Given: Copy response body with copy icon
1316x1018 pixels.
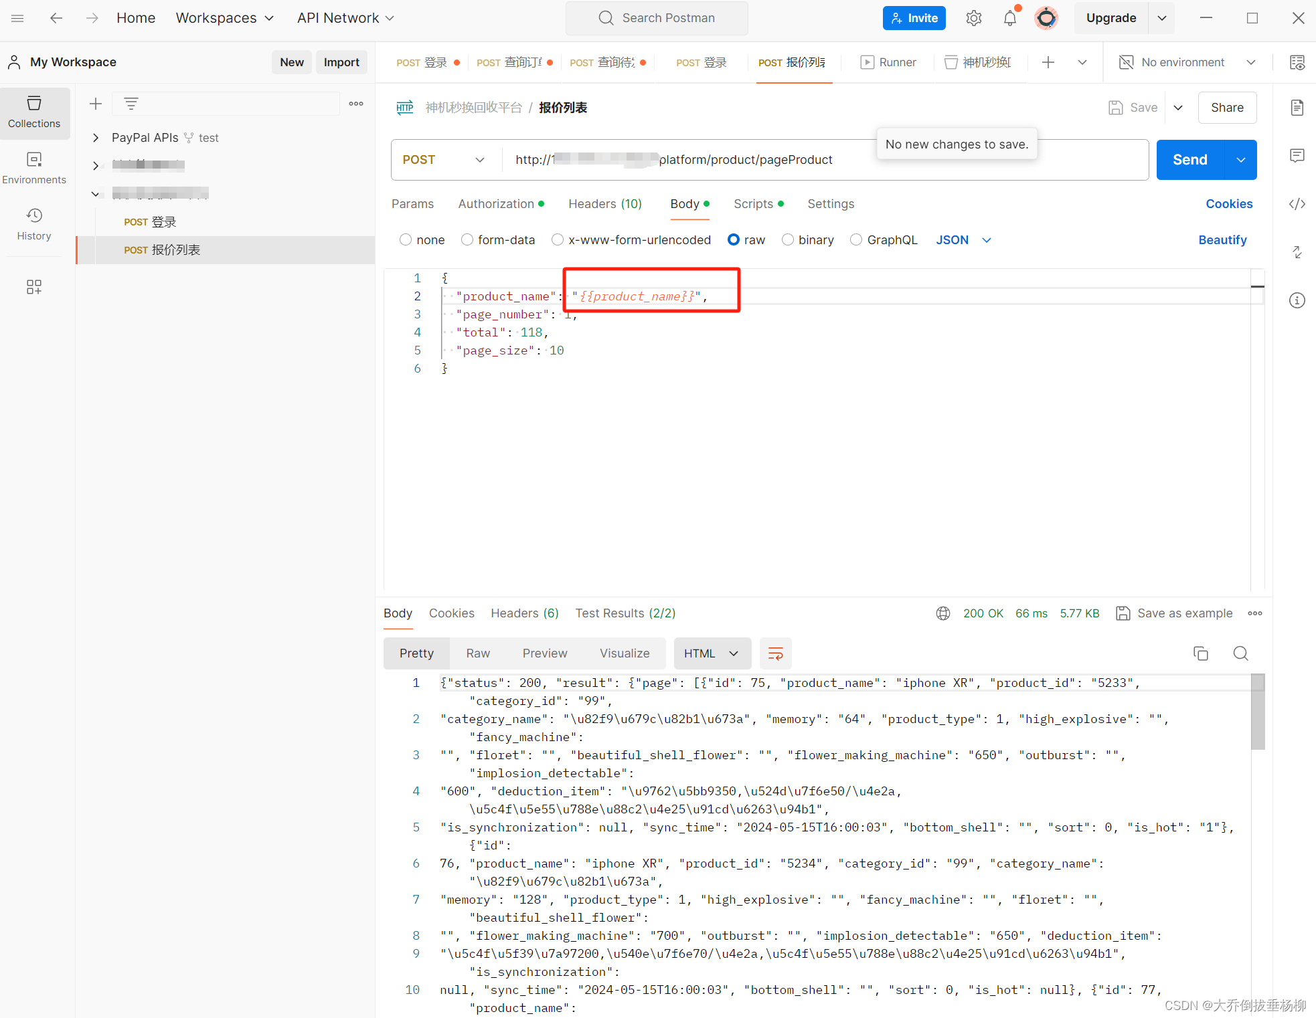Looking at the screenshot, I should coord(1201,653).
